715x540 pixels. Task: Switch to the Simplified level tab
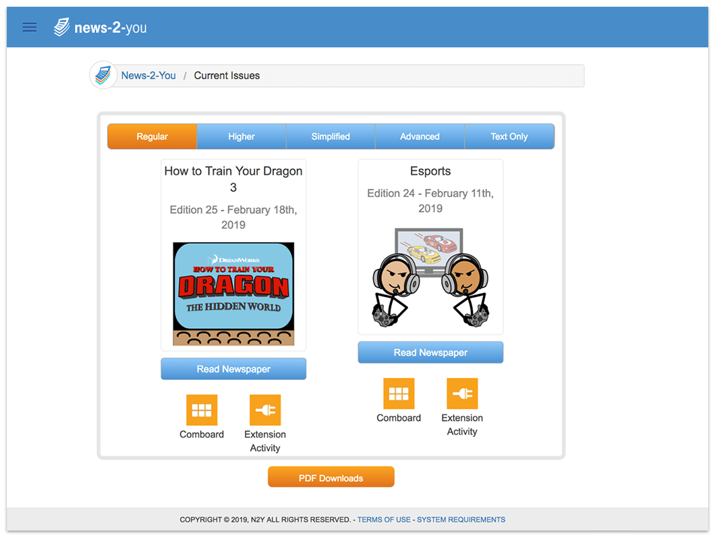pos(331,136)
